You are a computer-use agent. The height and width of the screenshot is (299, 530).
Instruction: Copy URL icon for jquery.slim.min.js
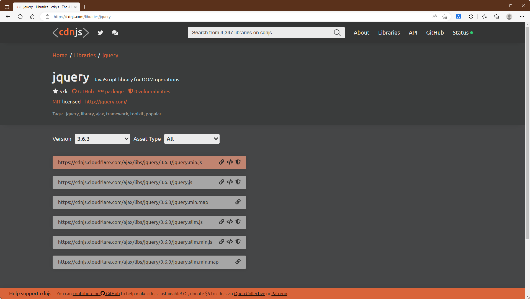[x=222, y=242]
